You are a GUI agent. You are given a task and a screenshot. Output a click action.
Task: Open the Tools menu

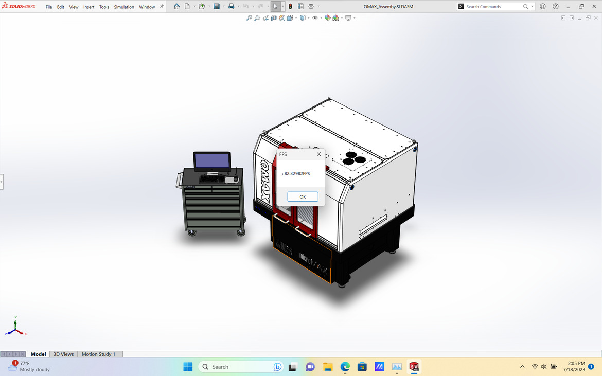coord(104,7)
